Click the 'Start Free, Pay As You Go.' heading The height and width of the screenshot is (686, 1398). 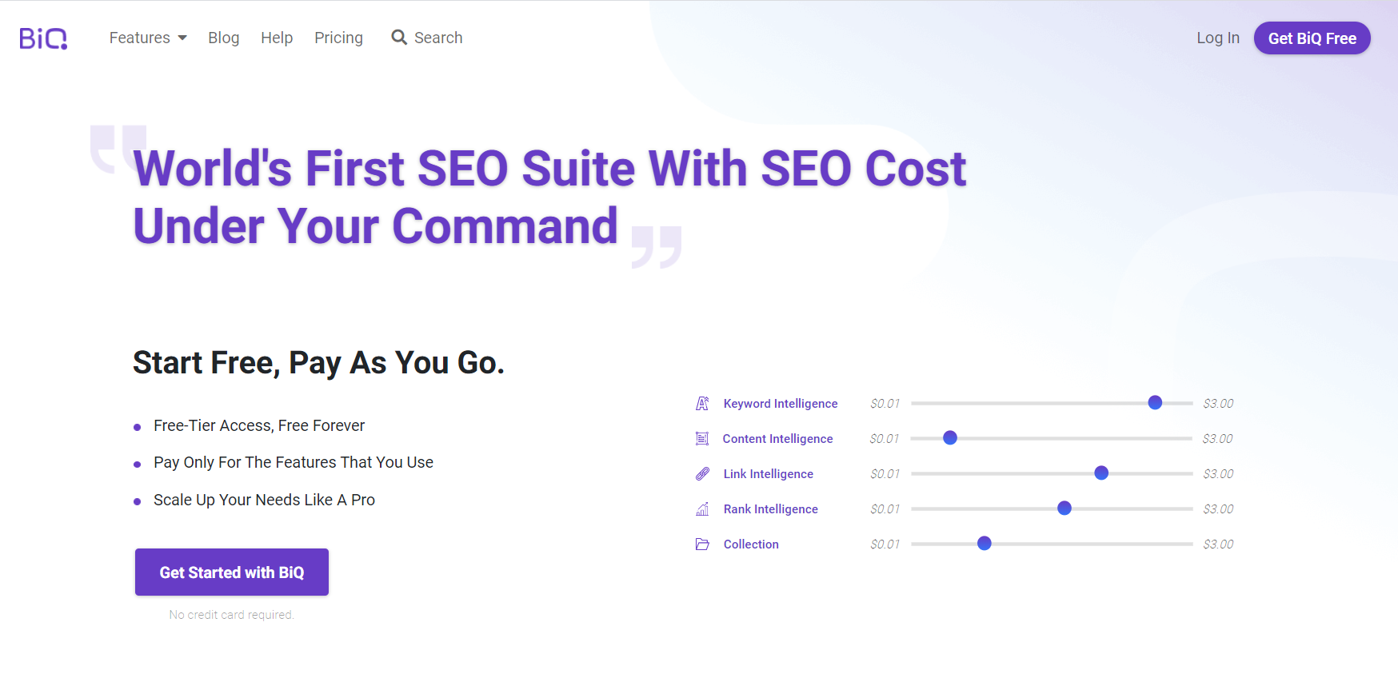point(318,363)
